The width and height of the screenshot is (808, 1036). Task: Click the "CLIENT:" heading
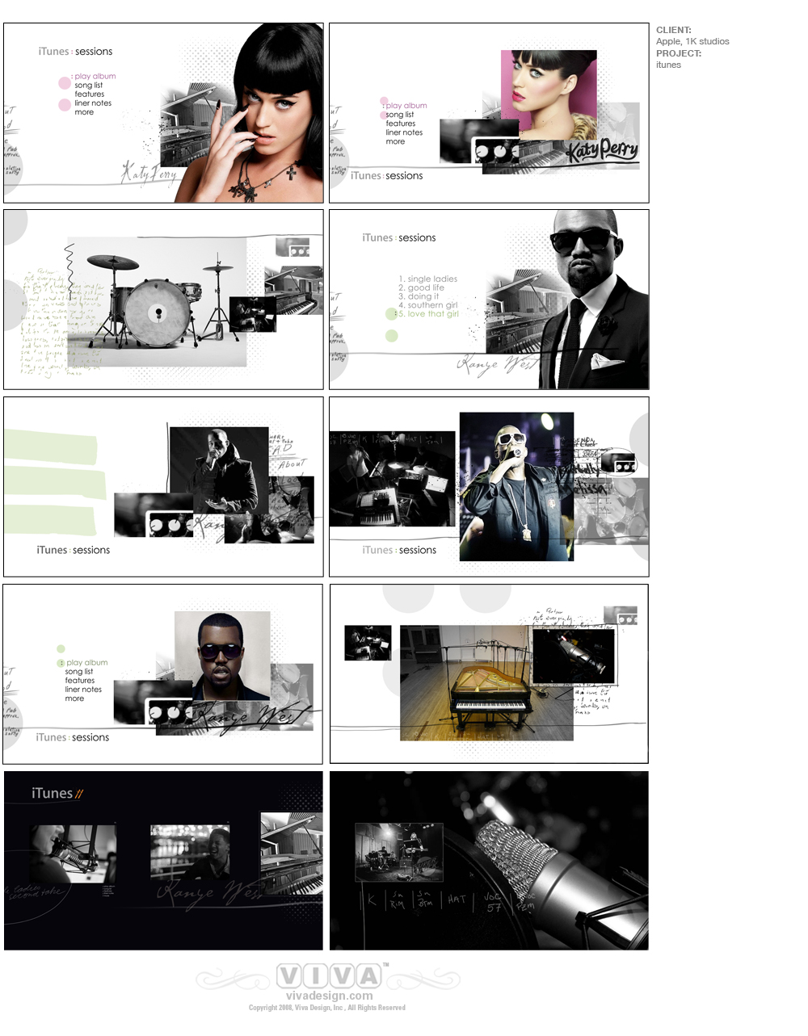674,30
